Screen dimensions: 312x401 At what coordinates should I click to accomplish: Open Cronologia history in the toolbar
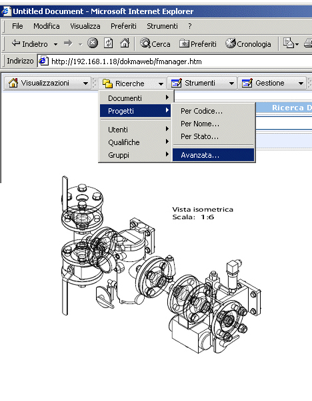[248, 43]
